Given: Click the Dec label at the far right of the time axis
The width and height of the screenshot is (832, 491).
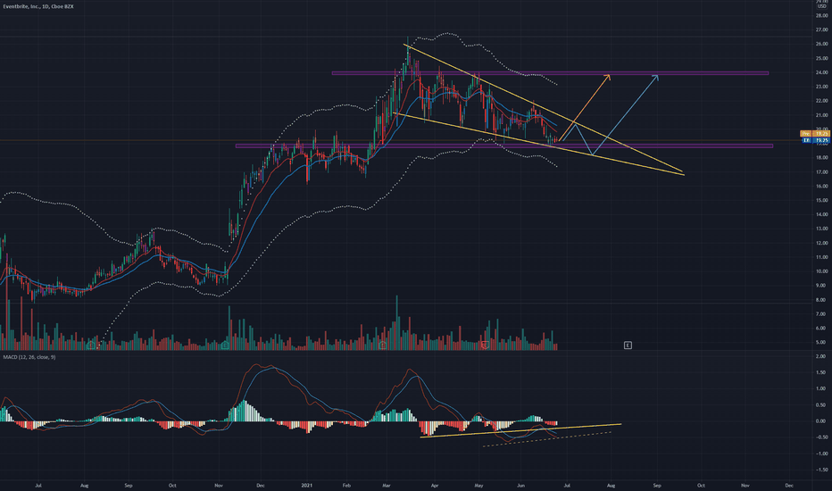Looking at the screenshot, I should tap(788, 485).
